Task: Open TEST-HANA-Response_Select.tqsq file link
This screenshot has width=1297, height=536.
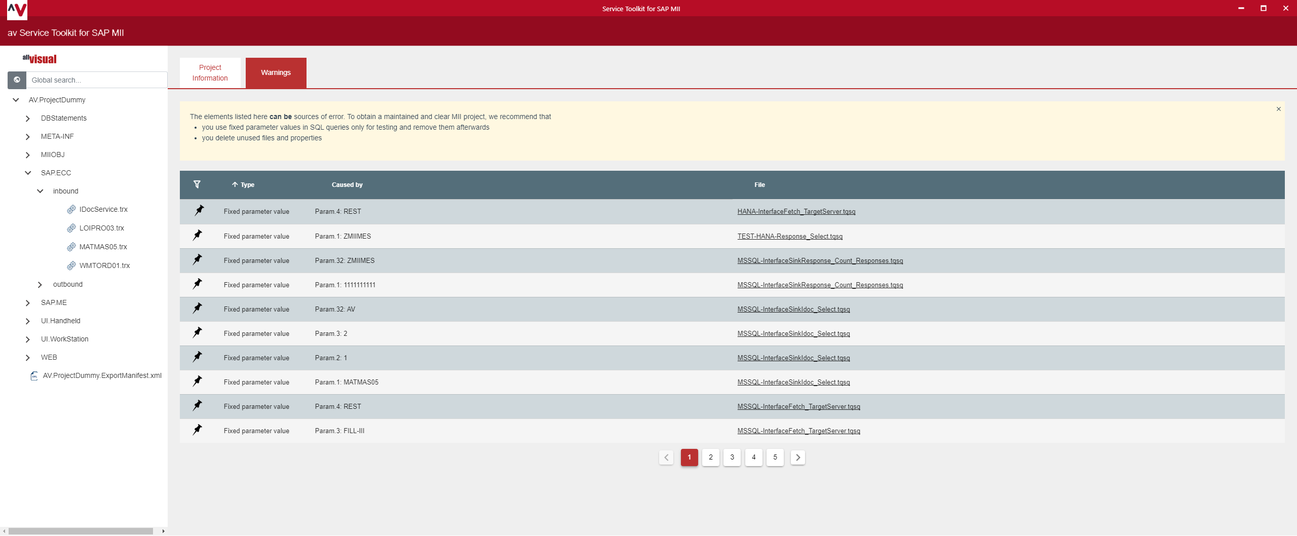Action: coord(789,237)
